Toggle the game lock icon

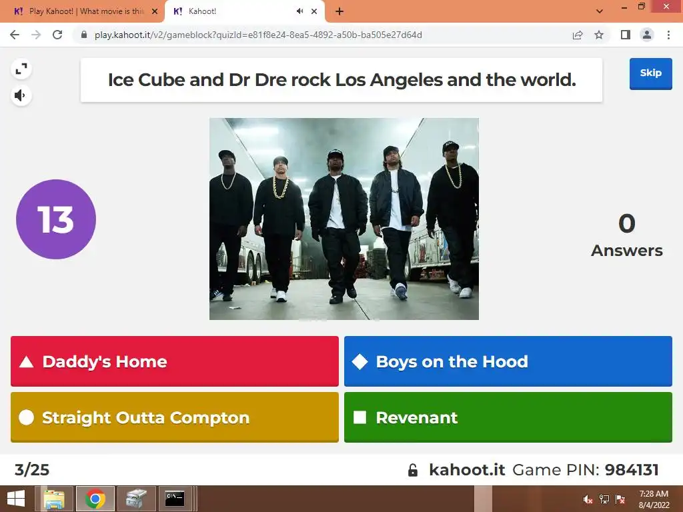click(413, 470)
